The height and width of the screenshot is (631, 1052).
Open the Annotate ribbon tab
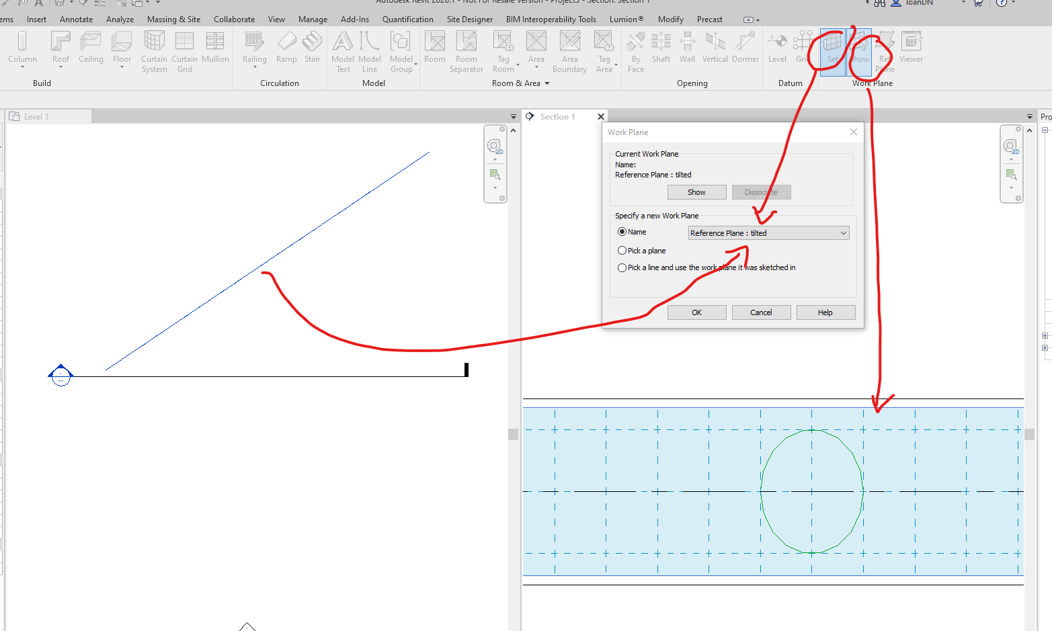tap(77, 19)
